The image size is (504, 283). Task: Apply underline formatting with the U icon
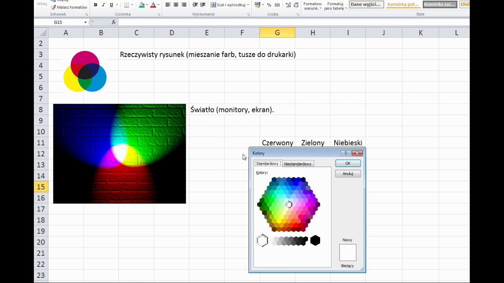tap(111, 5)
